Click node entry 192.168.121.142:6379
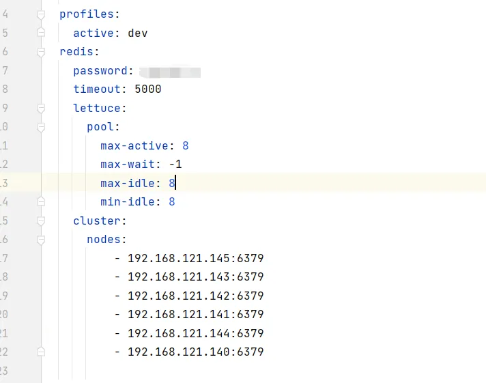The image size is (486, 383). [196, 296]
